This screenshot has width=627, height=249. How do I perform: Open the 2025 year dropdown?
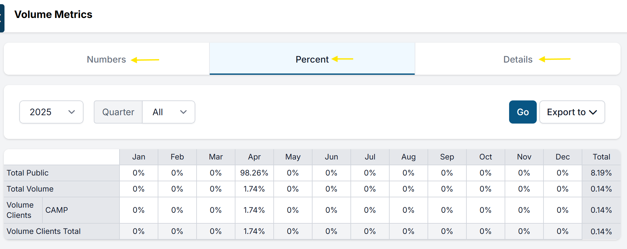coord(51,112)
